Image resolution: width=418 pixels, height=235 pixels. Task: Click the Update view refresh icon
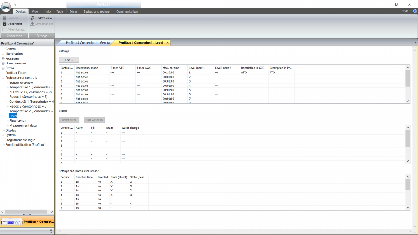point(32,18)
